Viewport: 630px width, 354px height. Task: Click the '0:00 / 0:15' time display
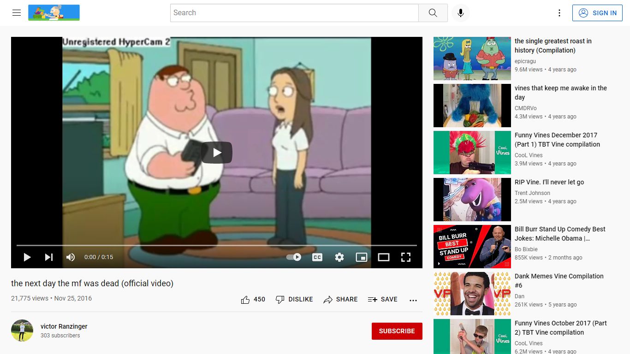[99, 257]
